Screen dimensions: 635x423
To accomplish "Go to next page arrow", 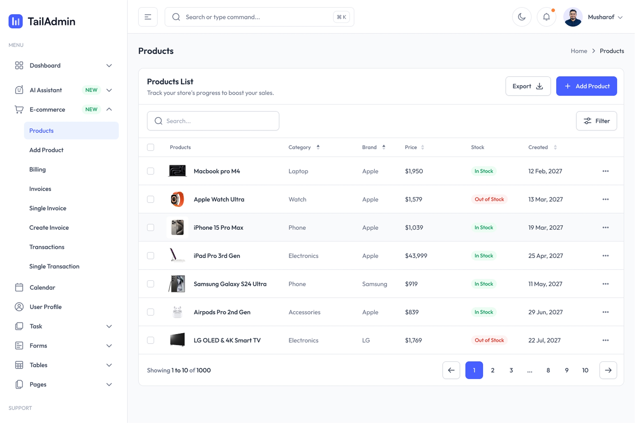I will point(608,370).
